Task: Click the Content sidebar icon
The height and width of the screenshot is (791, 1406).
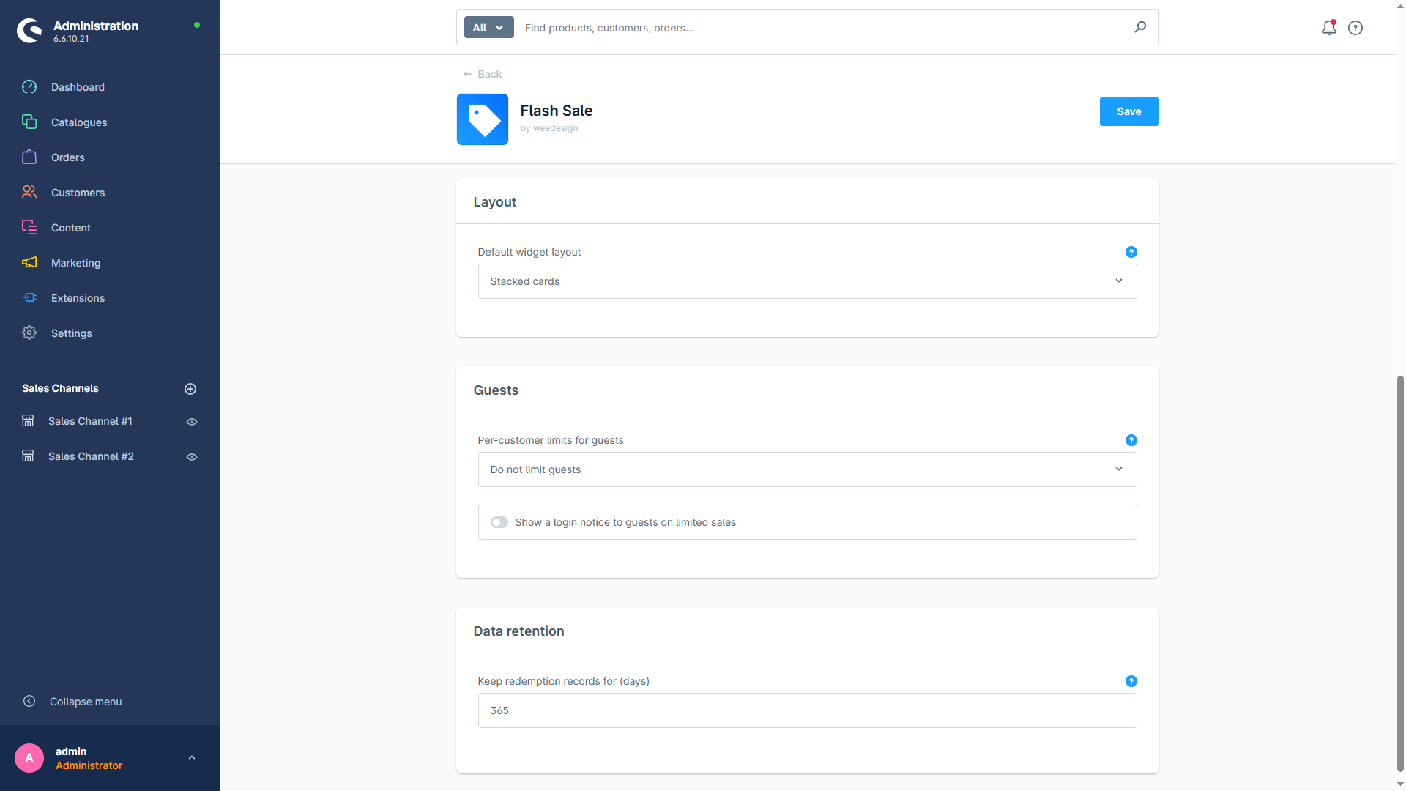Action: (x=29, y=228)
